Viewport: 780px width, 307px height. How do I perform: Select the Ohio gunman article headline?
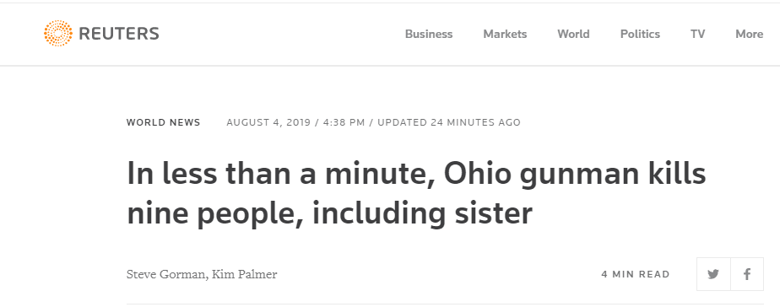point(416,194)
